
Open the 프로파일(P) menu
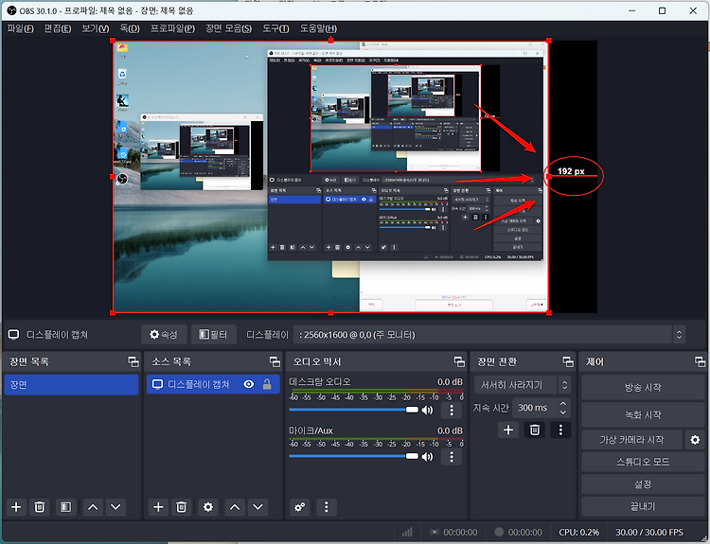tap(172, 28)
